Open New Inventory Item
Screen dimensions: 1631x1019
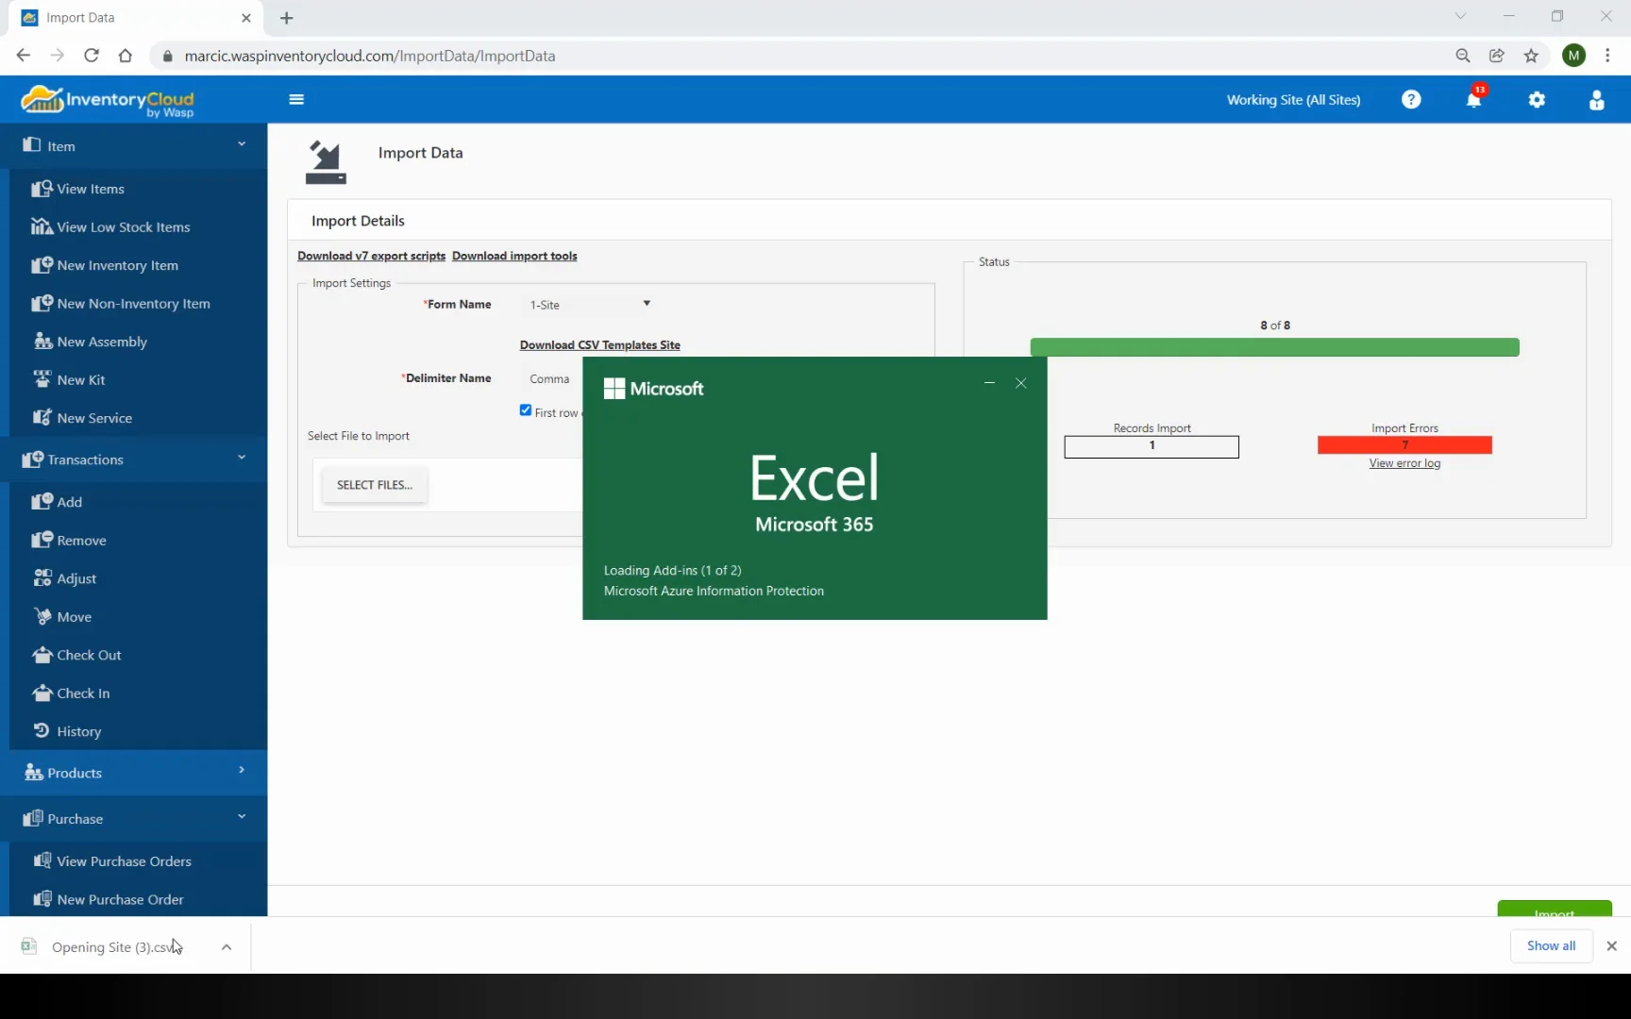coord(117,265)
